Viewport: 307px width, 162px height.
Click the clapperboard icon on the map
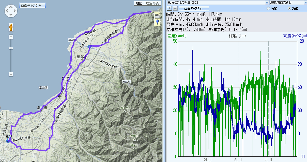pyautogui.click(x=157, y=15)
